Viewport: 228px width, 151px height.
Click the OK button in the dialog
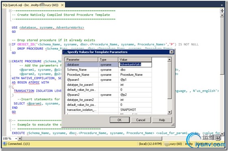click(x=120, y=120)
